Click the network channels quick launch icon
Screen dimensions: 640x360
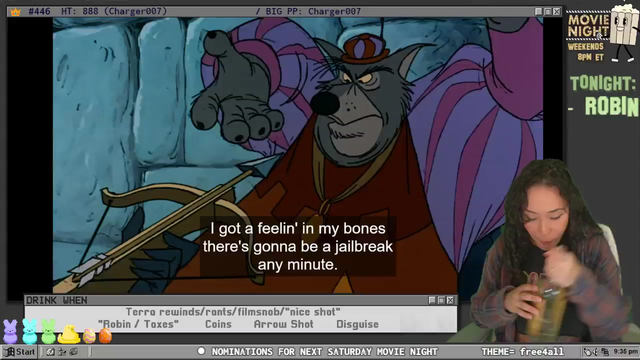pos(62,352)
